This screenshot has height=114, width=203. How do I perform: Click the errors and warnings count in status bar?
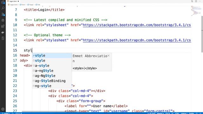(x=19, y=113)
